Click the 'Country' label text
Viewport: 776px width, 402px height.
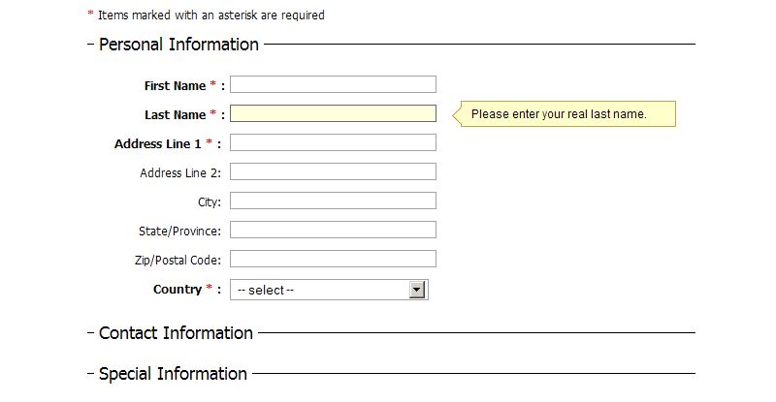tap(177, 290)
